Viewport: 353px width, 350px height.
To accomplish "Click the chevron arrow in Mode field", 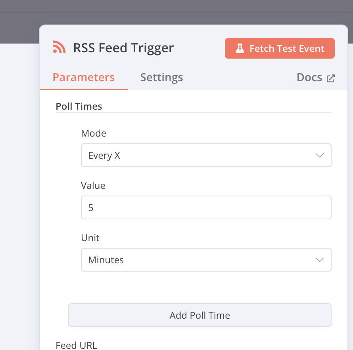I will coord(320,155).
